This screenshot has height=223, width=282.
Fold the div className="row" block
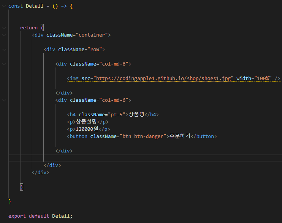click(4, 50)
